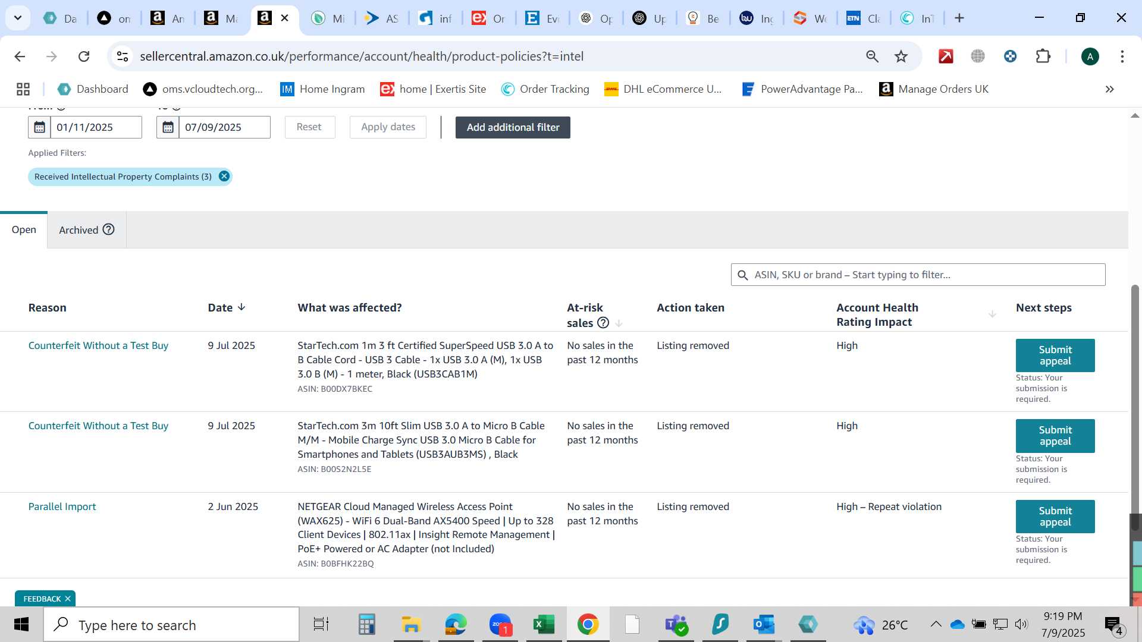Open the Chrome profile avatar A
The width and height of the screenshot is (1142, 642).
coord(1090,56)
